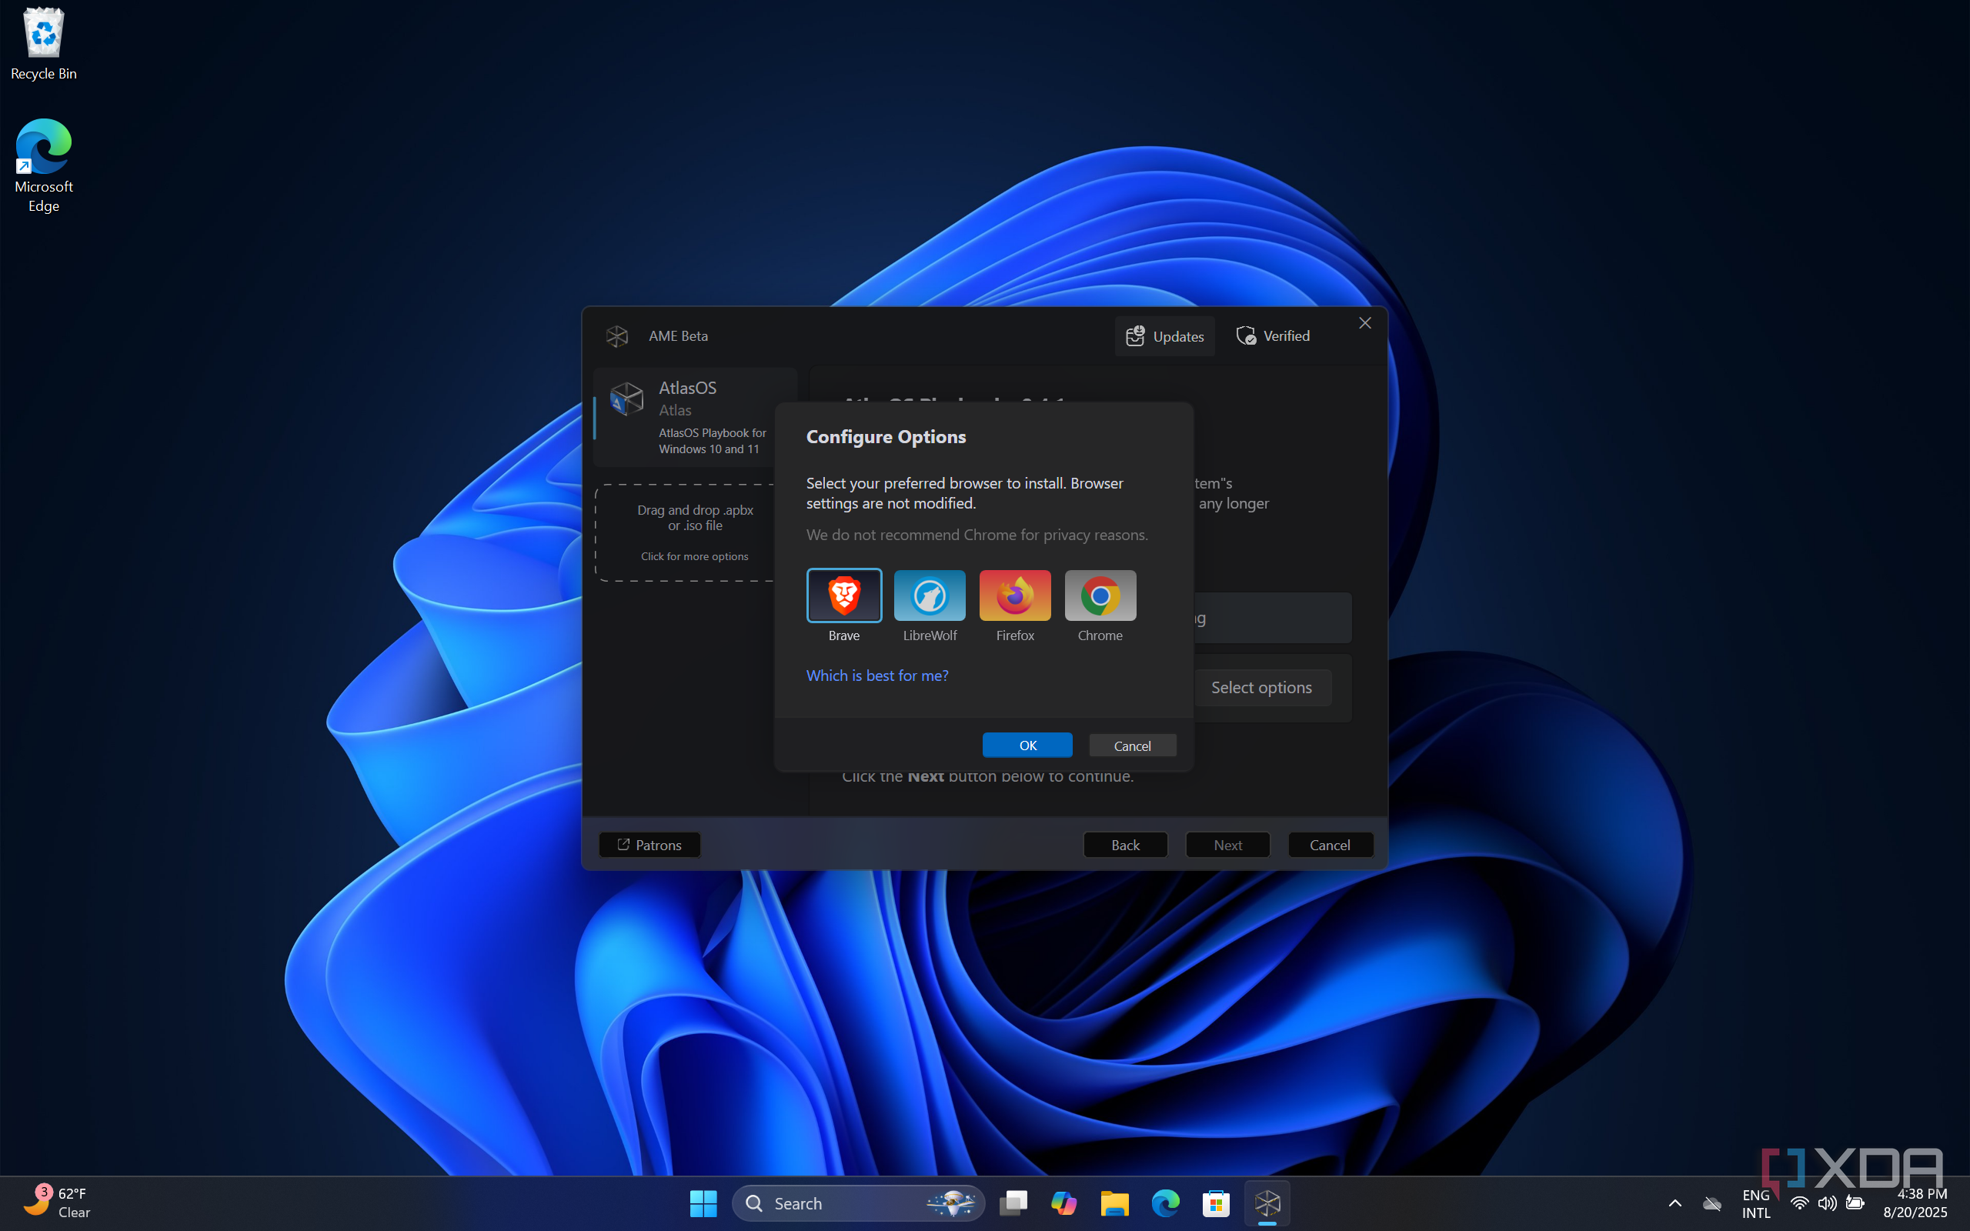
Task: Cancel the Configure Options dialog
Action: [x=1131, y=745]
